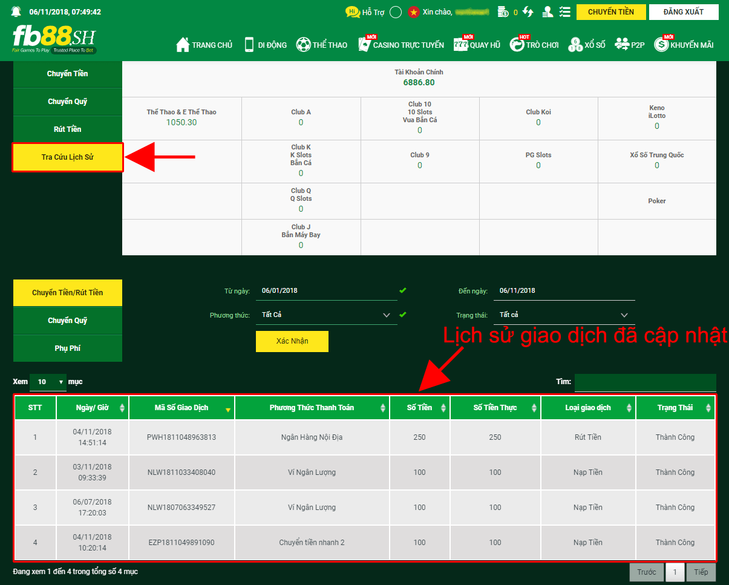Screen dimensions: 729x585
Task: Open the Hỗ Trợ support chat icon
Action: 352,11
